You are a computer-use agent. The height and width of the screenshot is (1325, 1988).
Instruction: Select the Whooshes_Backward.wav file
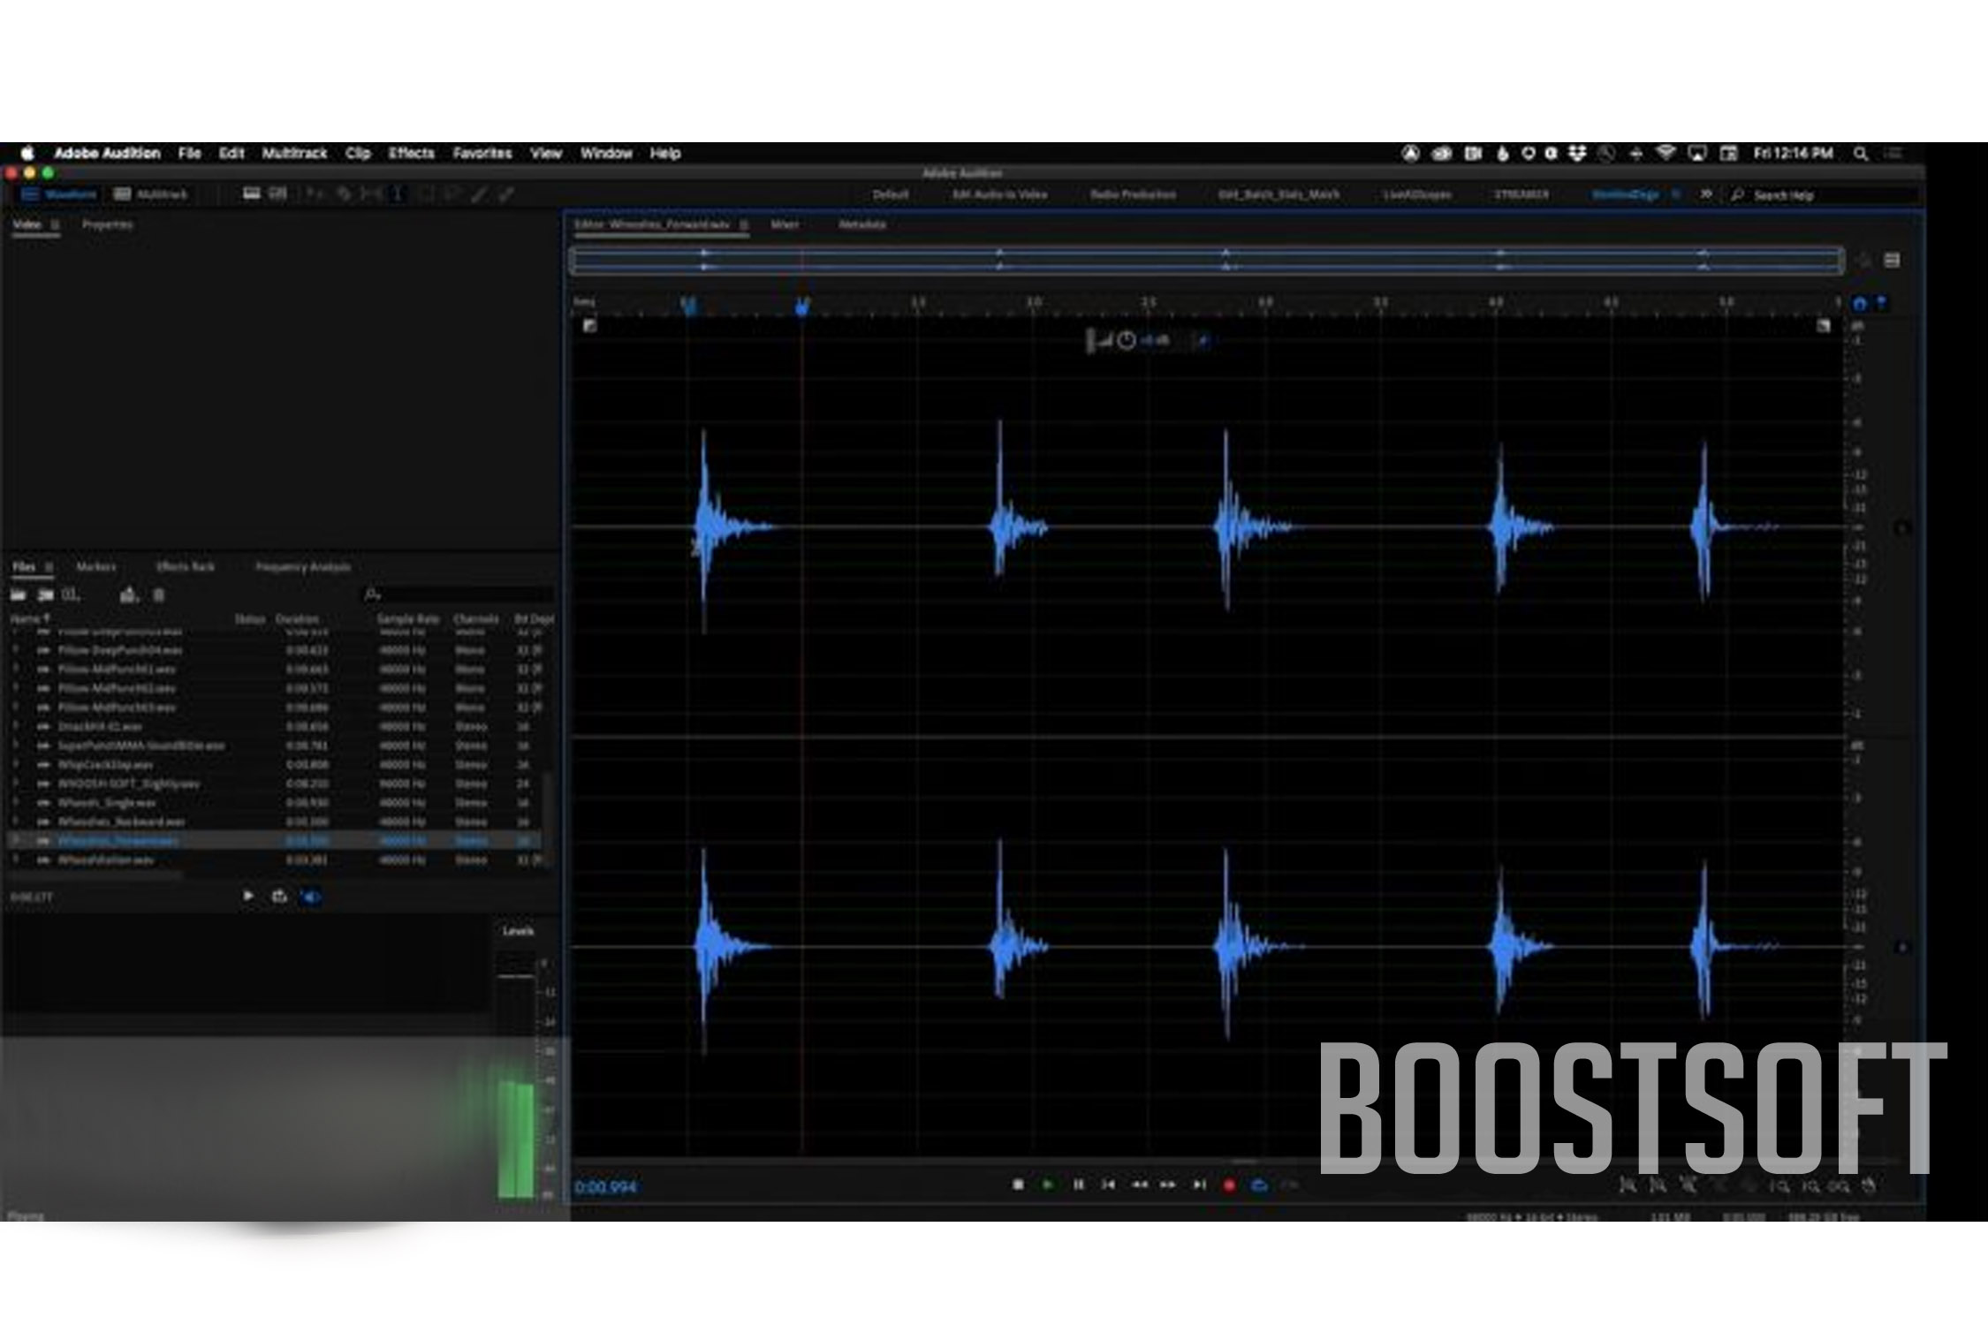[x=122, y=821]
